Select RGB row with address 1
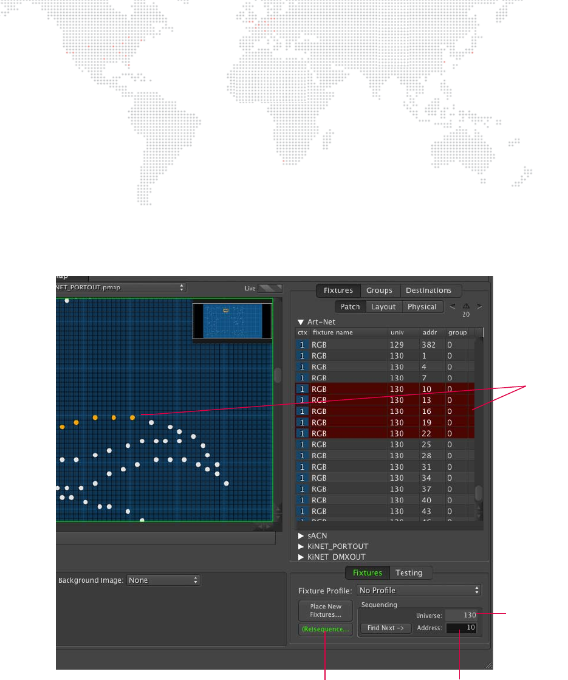Image resolution: width=568 pixels, height=680 pixels. [385, 356]
